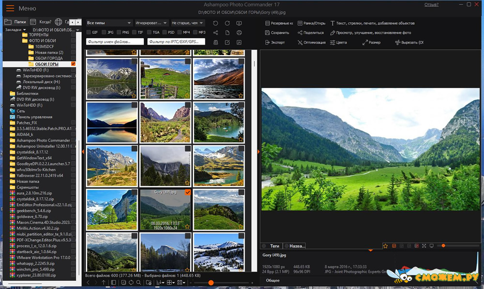The width and height of the screenshot is (484, 289).
Task: Switch to the Теги tab
Action: [272, 246]
